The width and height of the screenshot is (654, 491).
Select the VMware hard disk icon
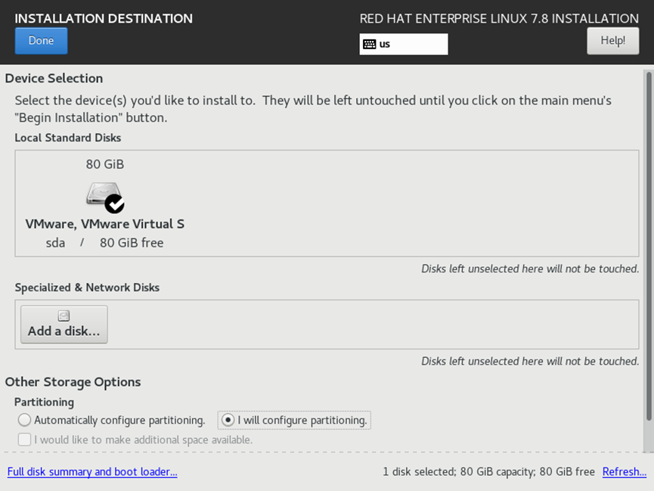[102, 194]
